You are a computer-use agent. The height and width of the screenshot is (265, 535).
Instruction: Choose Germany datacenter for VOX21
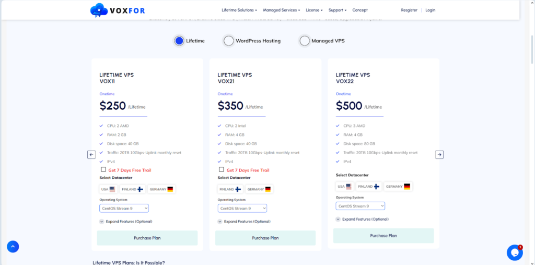click(x=259, y=189)
